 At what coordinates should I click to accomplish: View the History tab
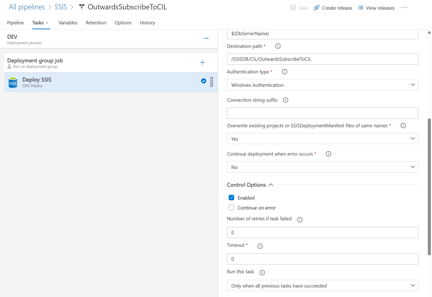point(147,23)
